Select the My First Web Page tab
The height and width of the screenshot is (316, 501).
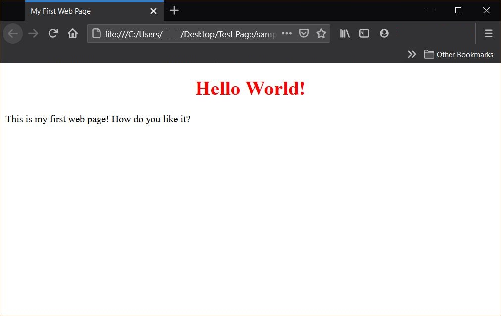point(84,11)
